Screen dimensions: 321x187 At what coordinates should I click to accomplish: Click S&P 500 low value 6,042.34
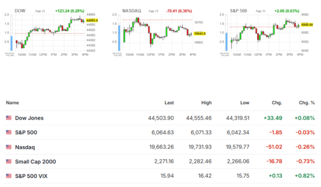[238, 132]
